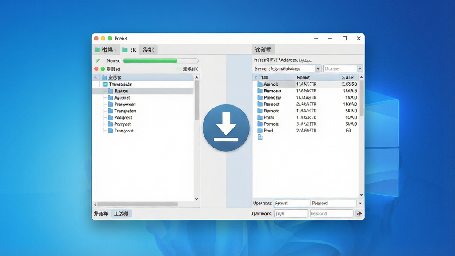
Task: Click the blue folder icon on SR tab
Action: pos(125,50)
